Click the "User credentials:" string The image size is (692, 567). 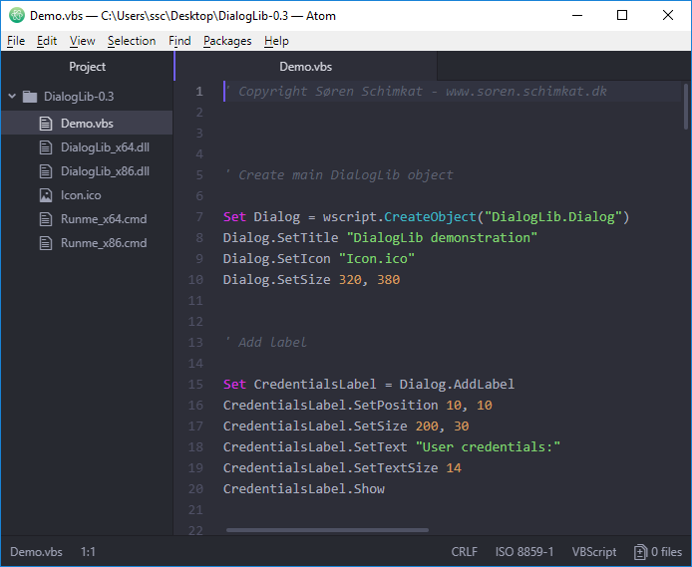pyautogui.click(x=488, y=447)
